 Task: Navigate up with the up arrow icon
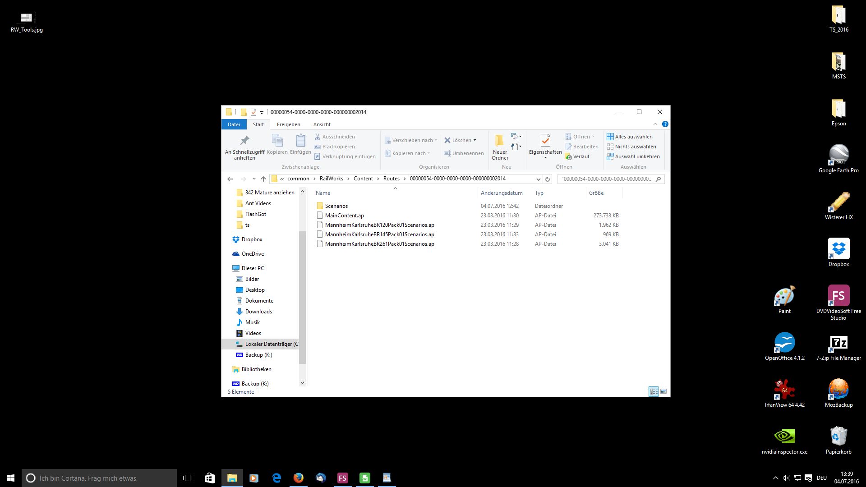(x=263, y=179)
